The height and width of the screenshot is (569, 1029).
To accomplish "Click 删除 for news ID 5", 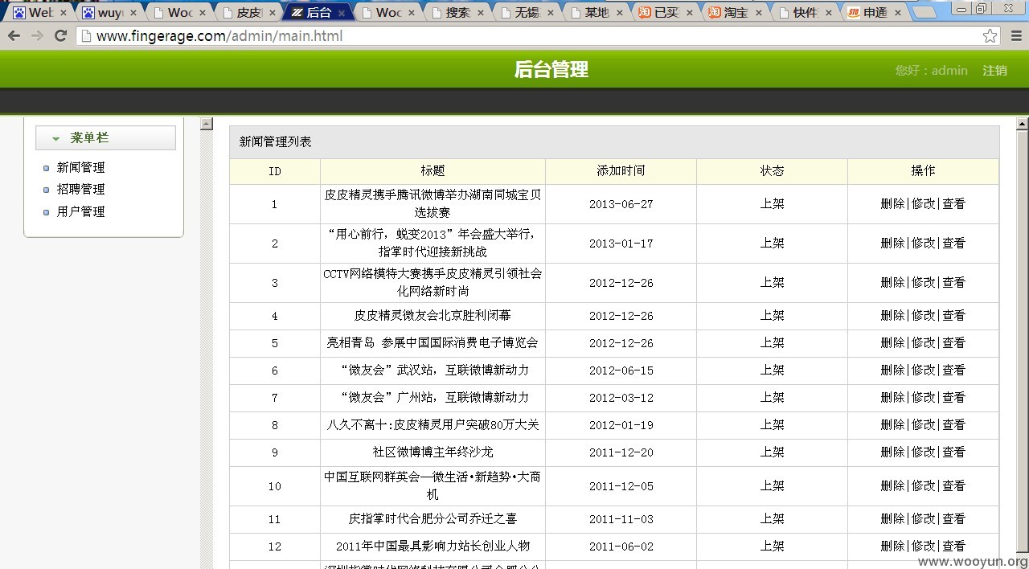I will pyautogui.click(x=892, y=342).
